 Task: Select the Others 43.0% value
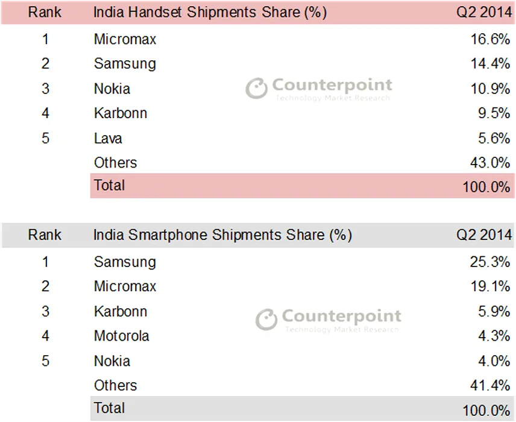click(491, 163)
